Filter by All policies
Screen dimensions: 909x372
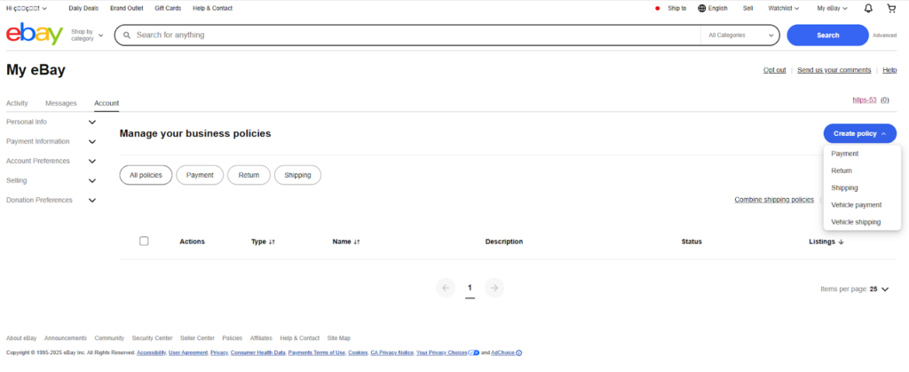(146, 175)
